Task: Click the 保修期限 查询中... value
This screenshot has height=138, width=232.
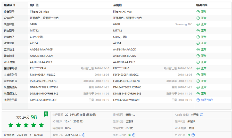Action: click(130, 115)
